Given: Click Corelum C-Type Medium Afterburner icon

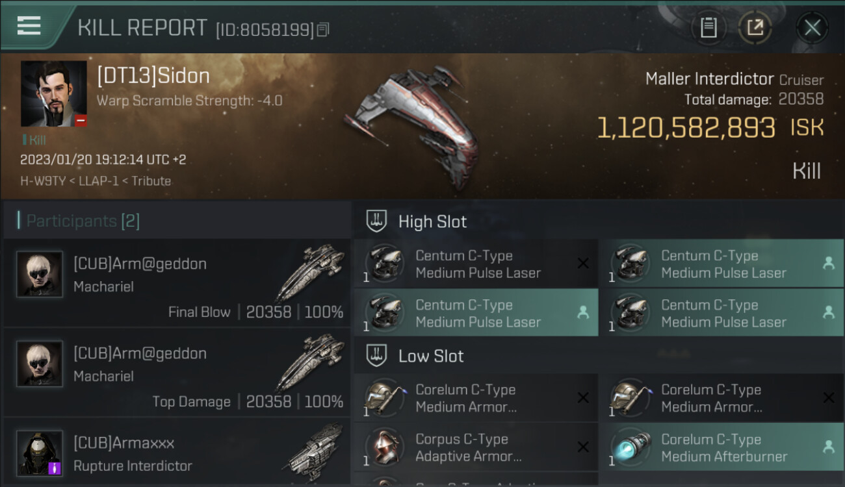Looking at the screenshot, I should [x=630, y=447].
